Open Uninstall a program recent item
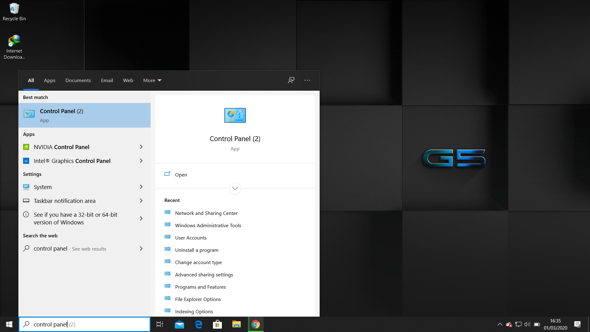The width and height of the screenshot is (590, 332). coord(197,250)
